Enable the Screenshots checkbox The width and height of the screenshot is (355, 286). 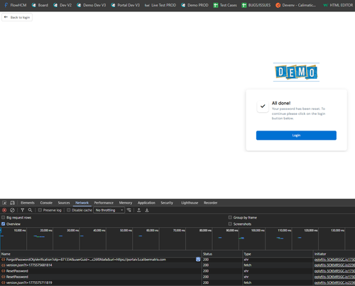click(x=230, y=224)
